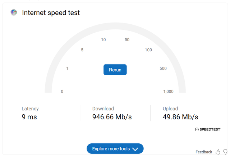The height and width of the screenshot is (157, 230).
Task: Select the 100 mark on the gauge
Action: click(x=148, y=50)
